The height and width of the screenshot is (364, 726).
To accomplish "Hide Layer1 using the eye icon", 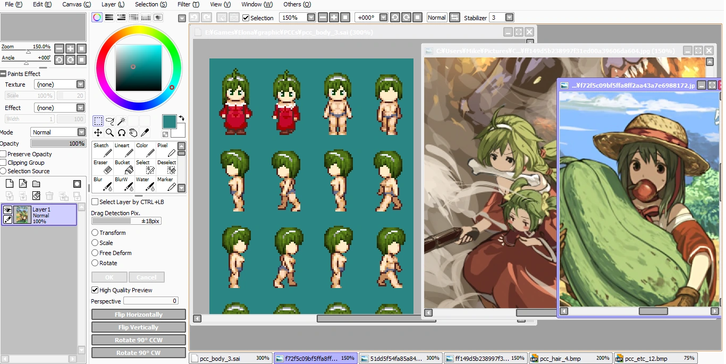I will point(8,210).
